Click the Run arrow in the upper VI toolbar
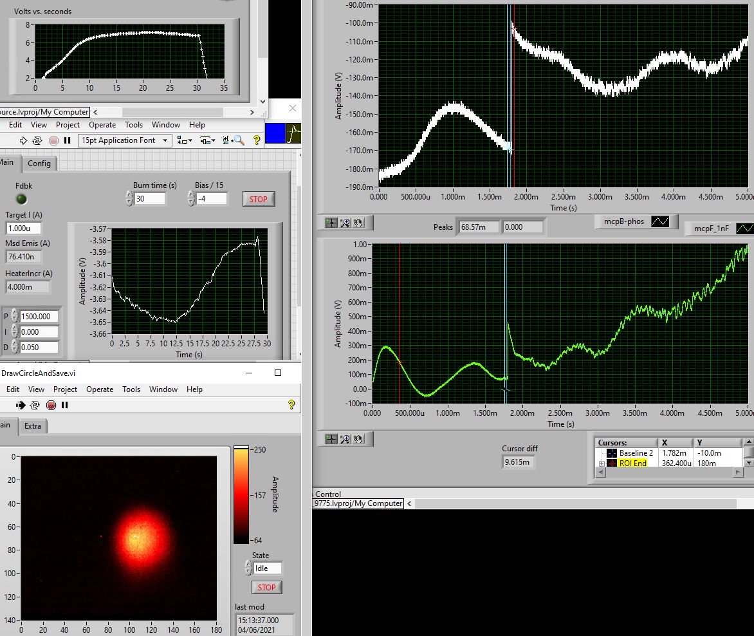Image resolution: width=754 pixels, height=636 pixels. click(x=24, y=140)
